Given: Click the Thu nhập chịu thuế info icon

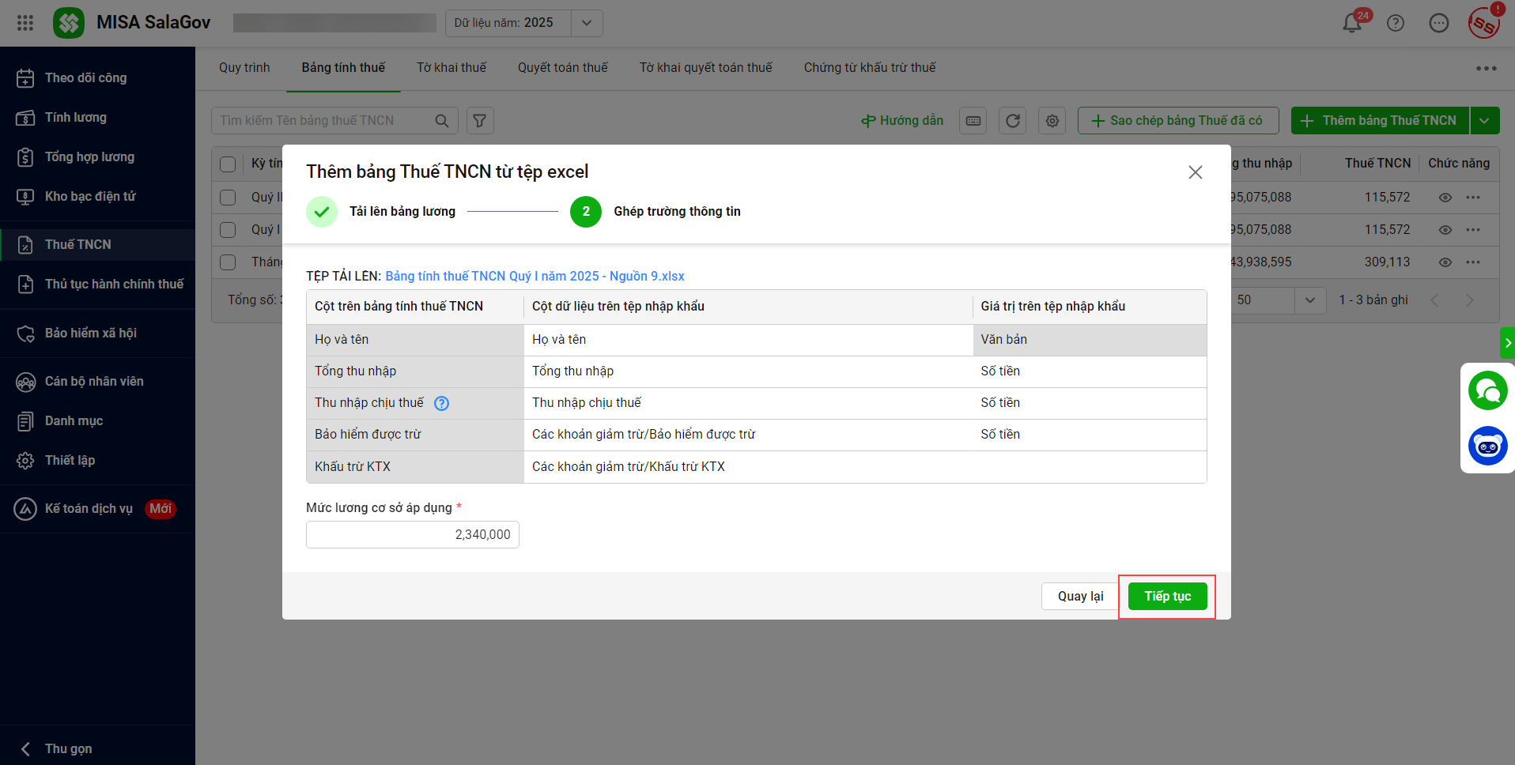Looking at the screenshot, I should coord(441,403).
